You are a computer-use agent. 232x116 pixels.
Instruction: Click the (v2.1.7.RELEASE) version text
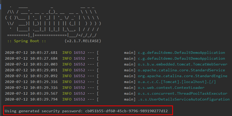point(83,41)
